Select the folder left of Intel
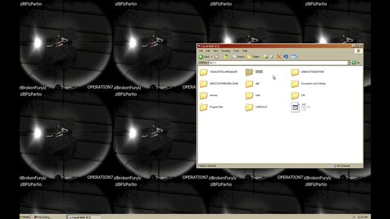 [x=208, y=96]
